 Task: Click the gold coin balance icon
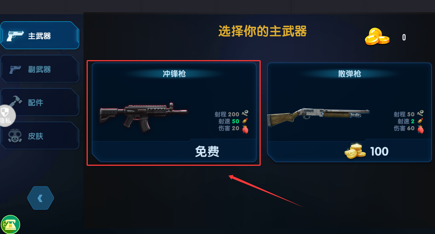click(x=377, y=37)
